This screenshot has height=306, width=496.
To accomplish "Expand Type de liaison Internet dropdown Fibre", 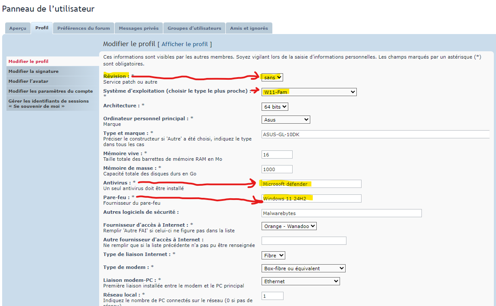I will coord(273,256).
